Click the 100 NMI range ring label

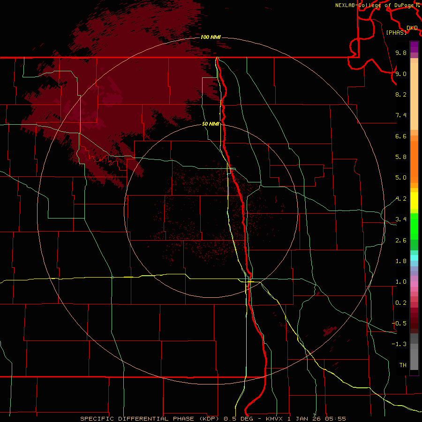[211, 37]
